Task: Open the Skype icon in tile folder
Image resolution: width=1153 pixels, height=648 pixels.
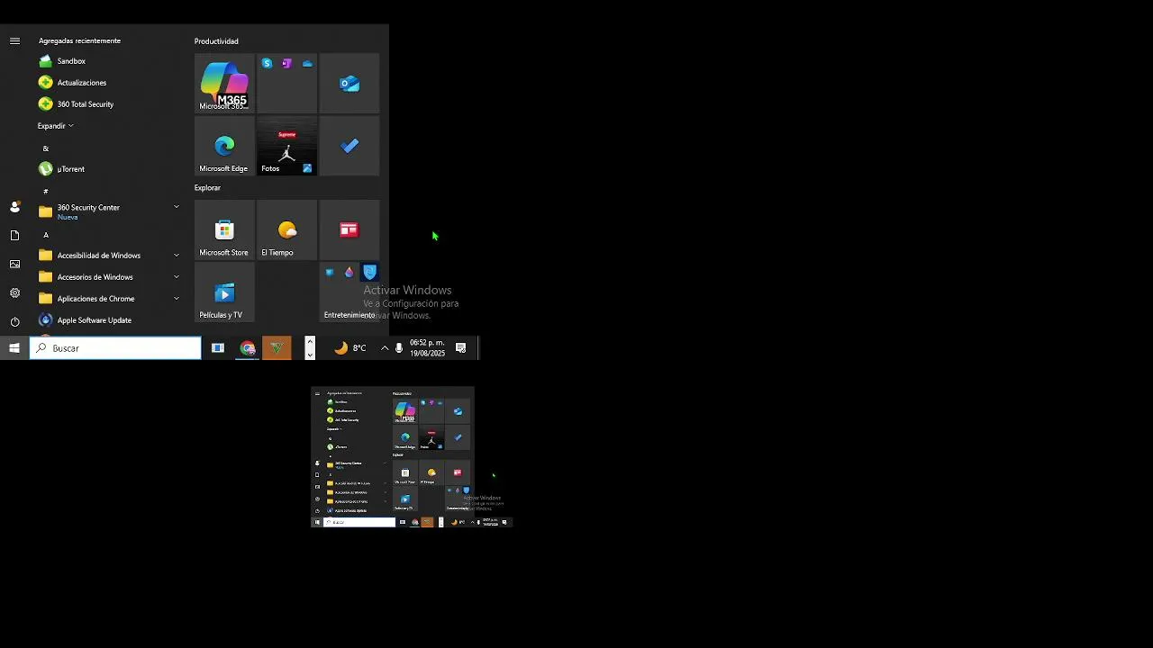Action: point(267,63)
